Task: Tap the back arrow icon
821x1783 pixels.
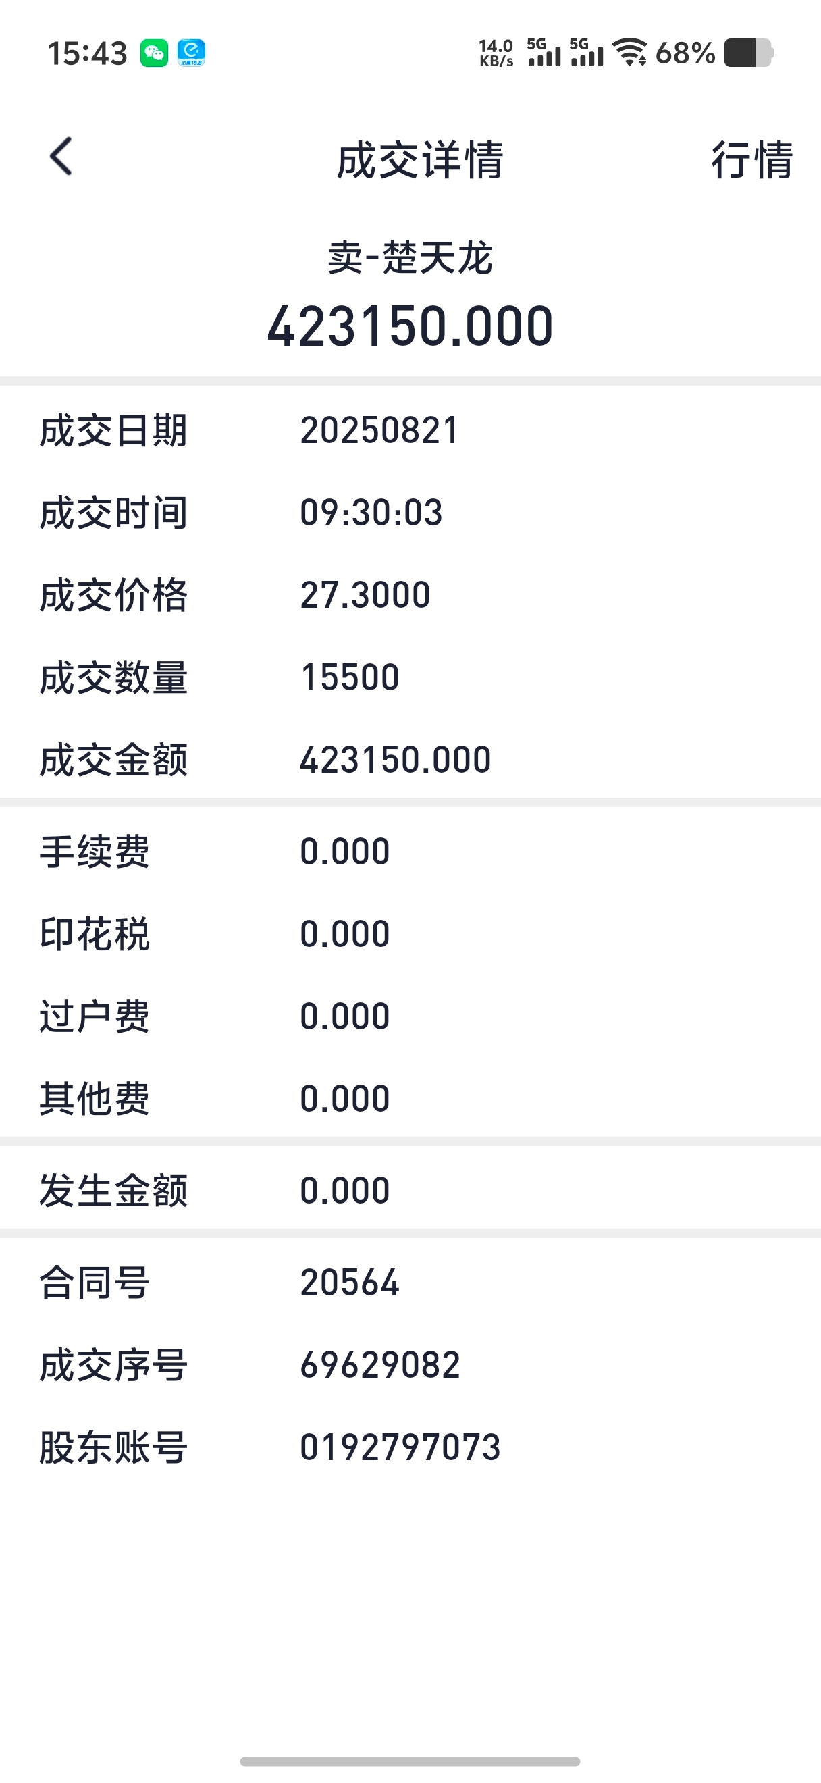Action: [x=61, y=157]
